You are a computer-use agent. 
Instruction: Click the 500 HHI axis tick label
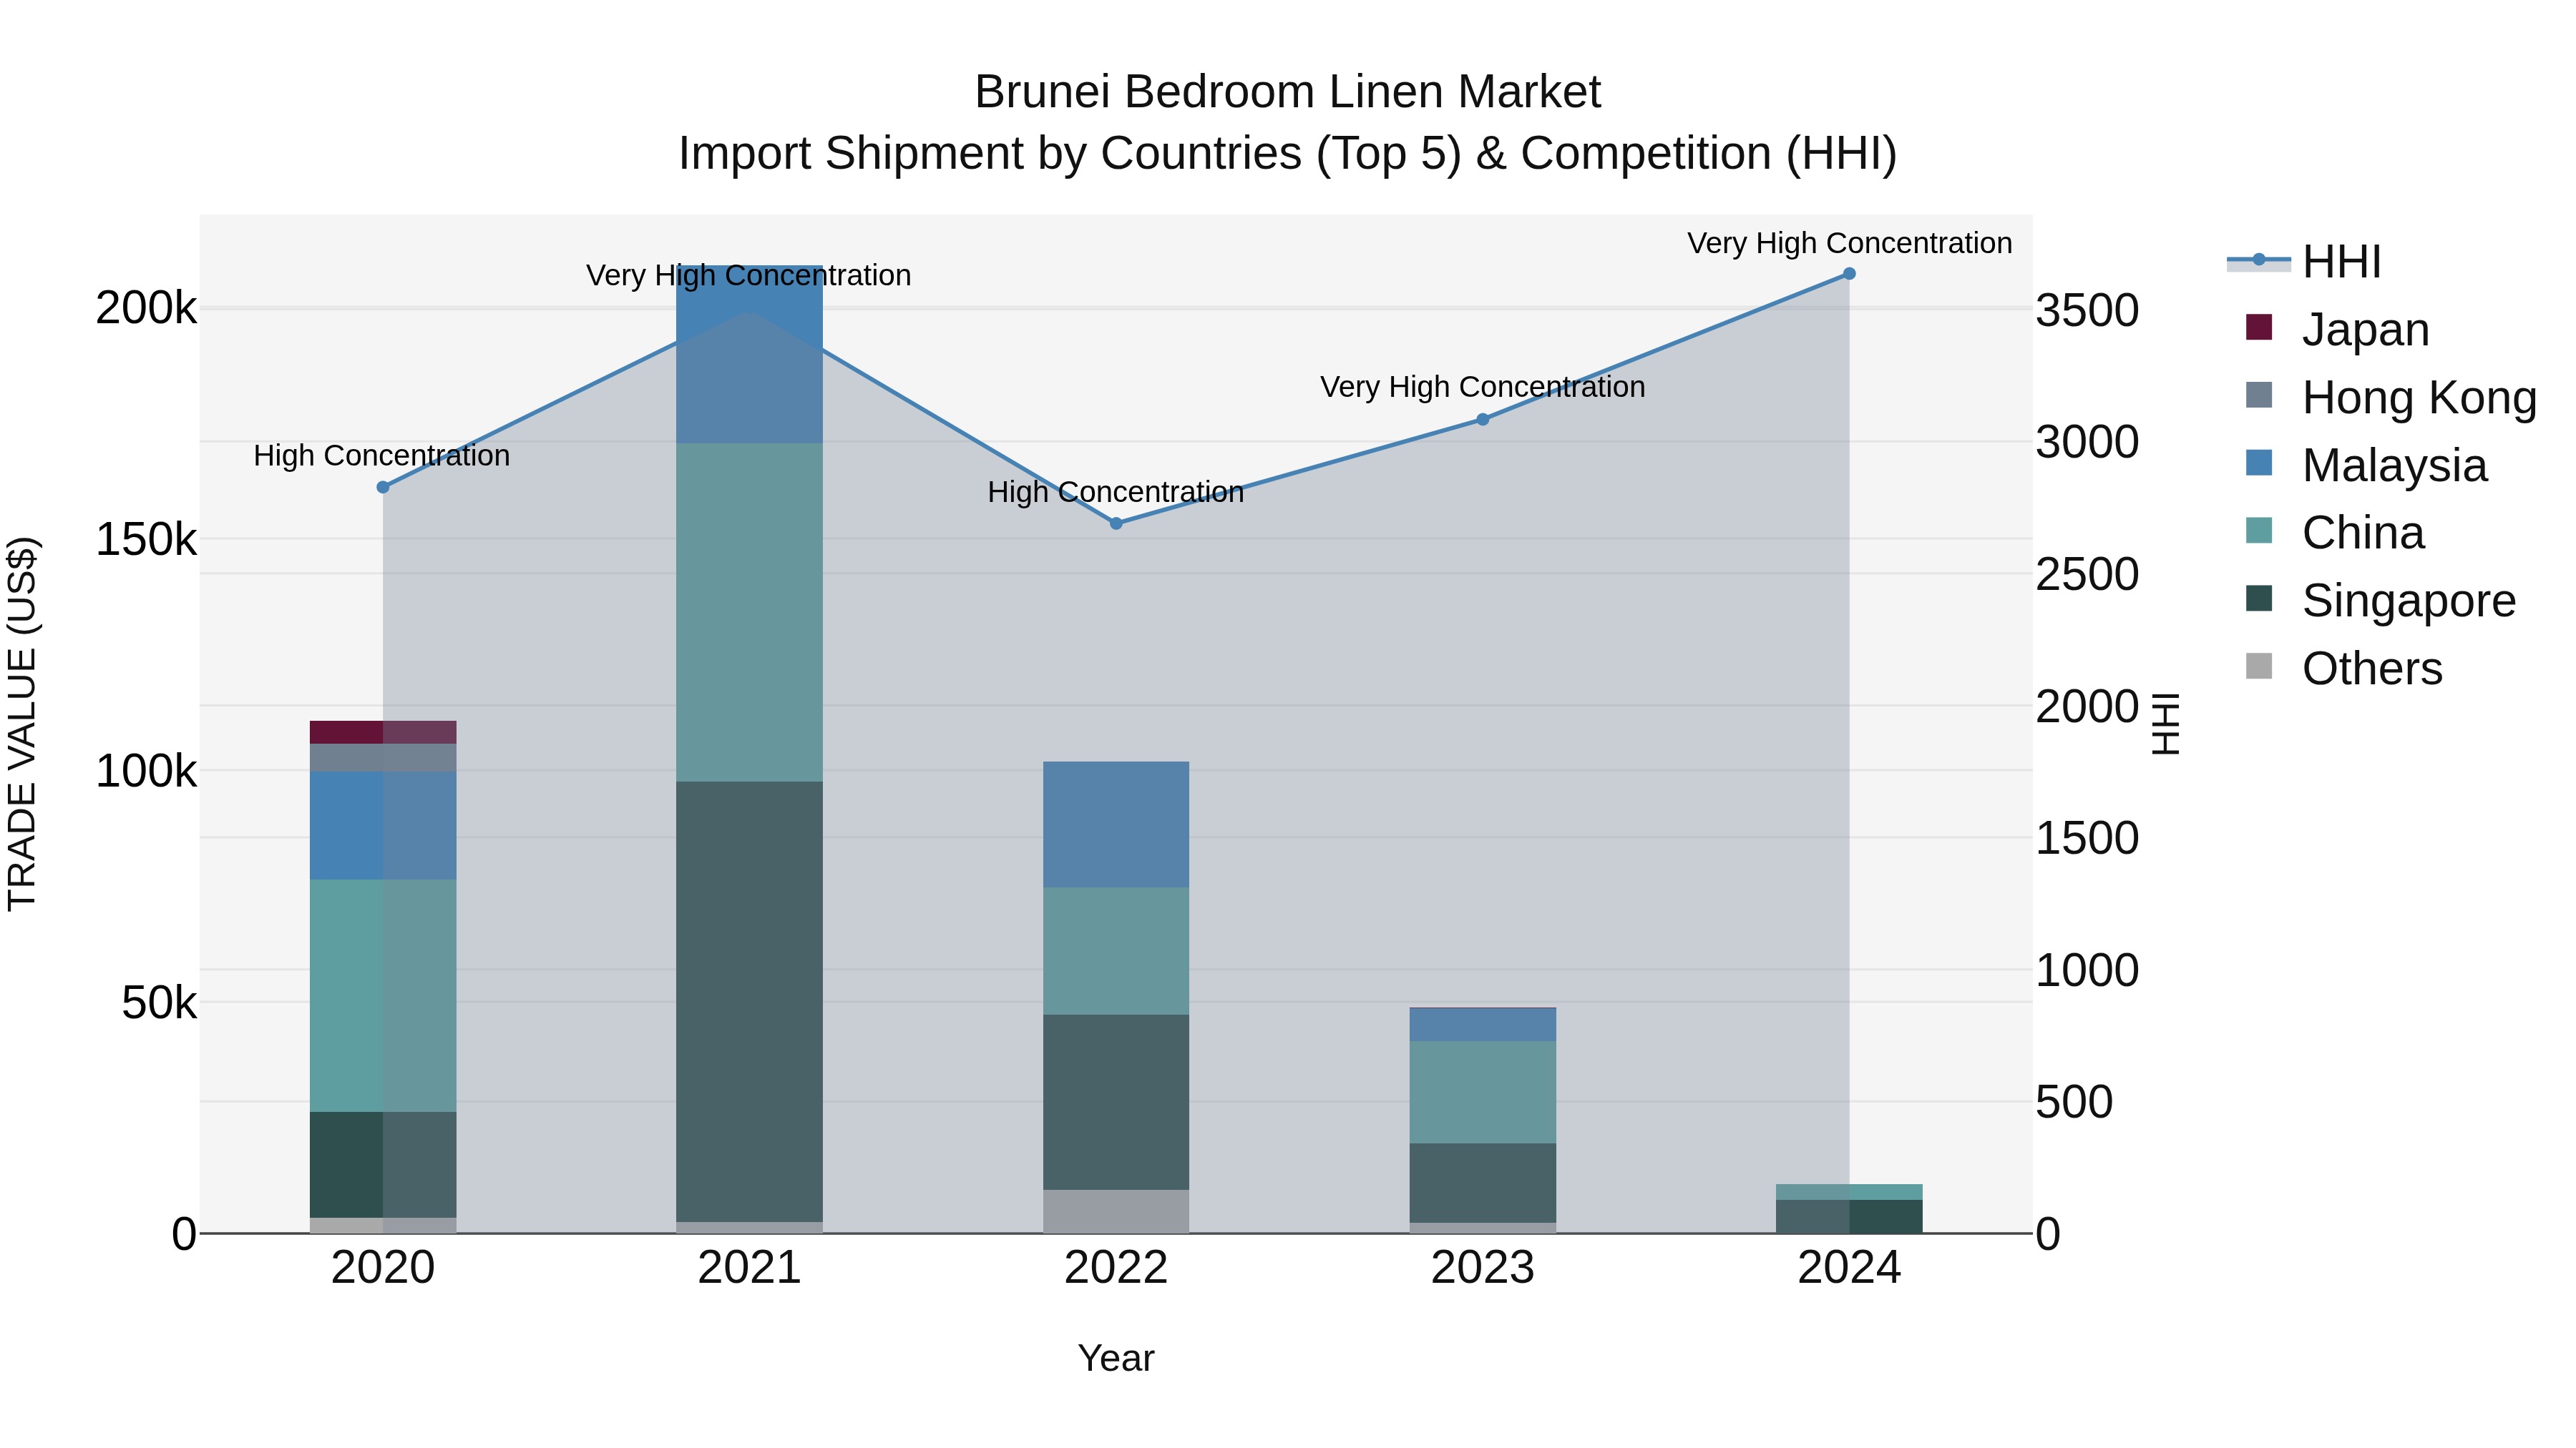click(2075, 1102)
